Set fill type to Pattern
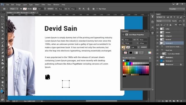186x105 pixels. [141, 52]
